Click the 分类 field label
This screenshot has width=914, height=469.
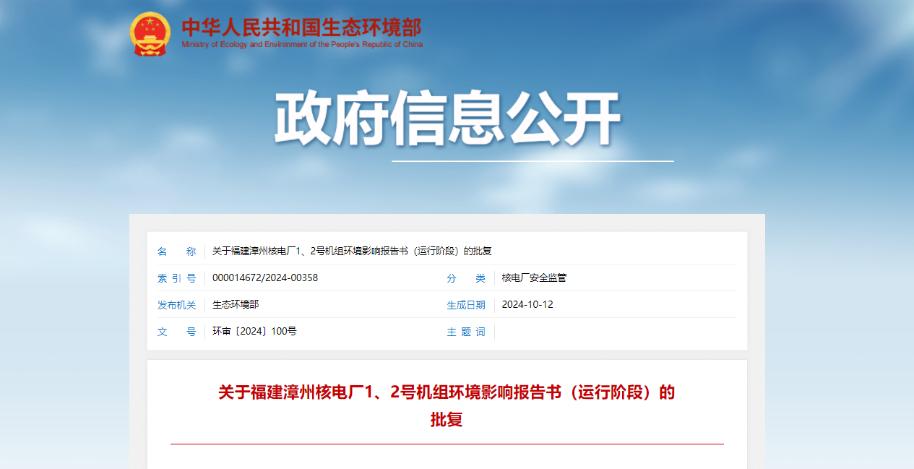coord(466,278)
